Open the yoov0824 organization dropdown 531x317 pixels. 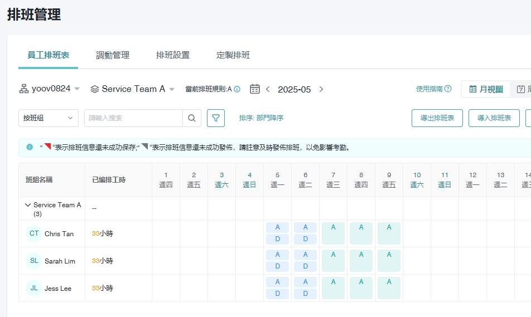coord(50,89)
